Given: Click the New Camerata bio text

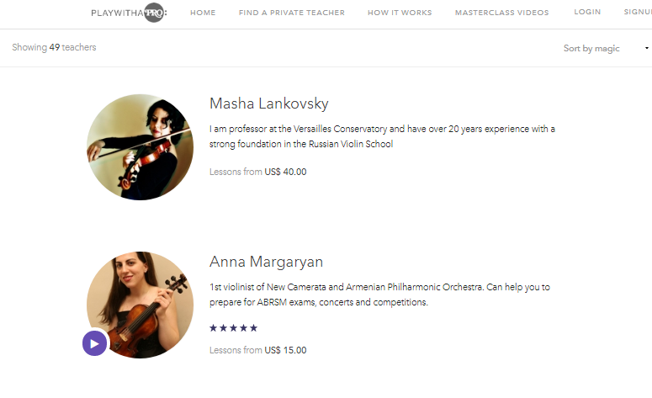Looking at the screenshot, I should click(379, 295).
